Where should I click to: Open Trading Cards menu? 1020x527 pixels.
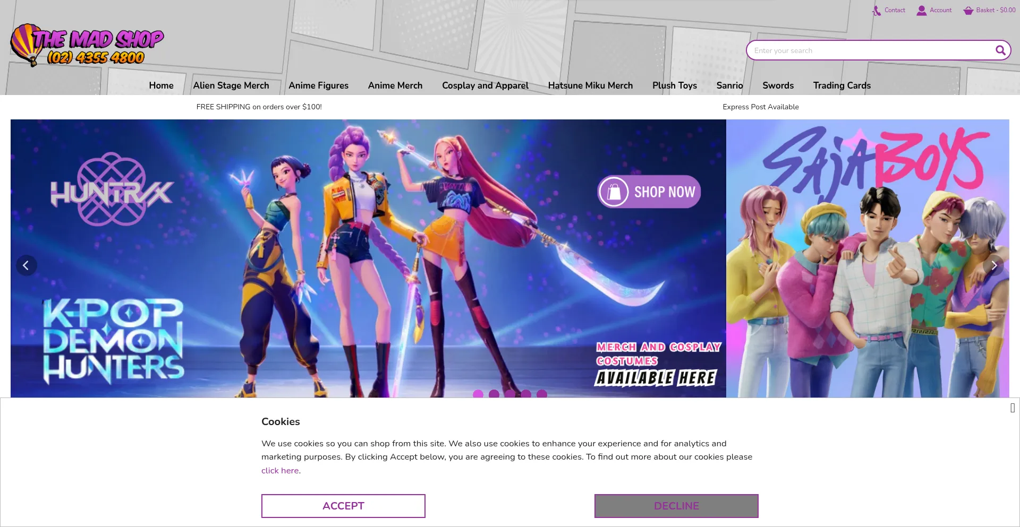pos(841,85)
